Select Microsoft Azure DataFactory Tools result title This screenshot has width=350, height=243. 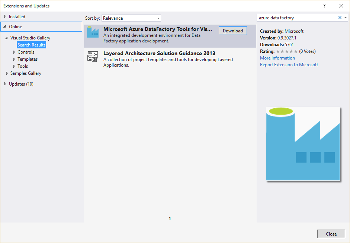click(158, 29)
